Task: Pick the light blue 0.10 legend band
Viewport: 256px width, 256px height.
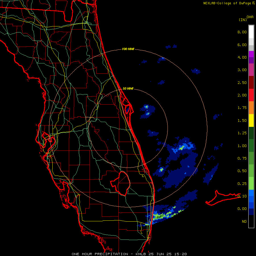Action: [x=251, y=193]
